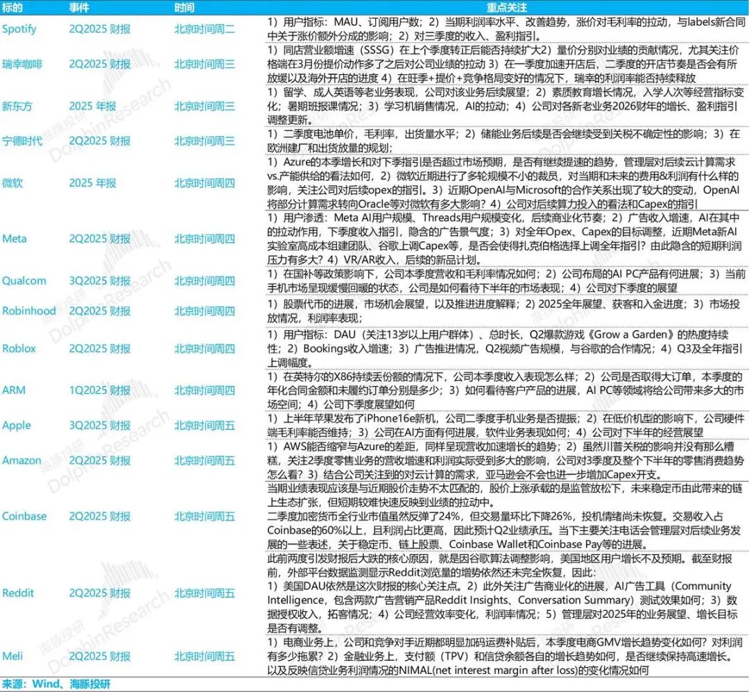This screenshot has width=749, height=692.
Task: Click 瑞幸 focus text mentioning SSSG
Action: [504, 64]
